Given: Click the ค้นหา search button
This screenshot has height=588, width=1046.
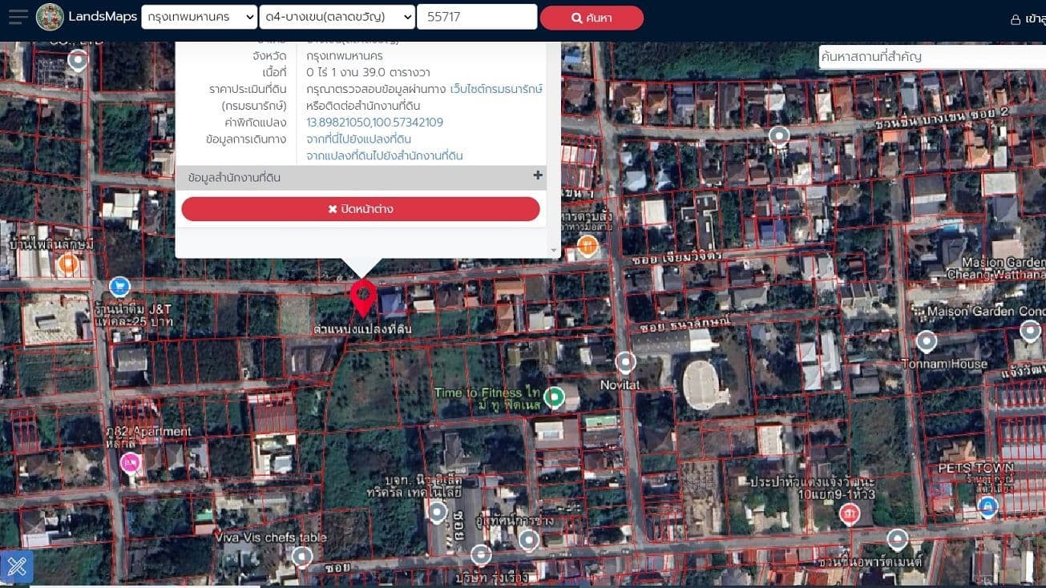Looking at the screenshot, I should point(592,18).
